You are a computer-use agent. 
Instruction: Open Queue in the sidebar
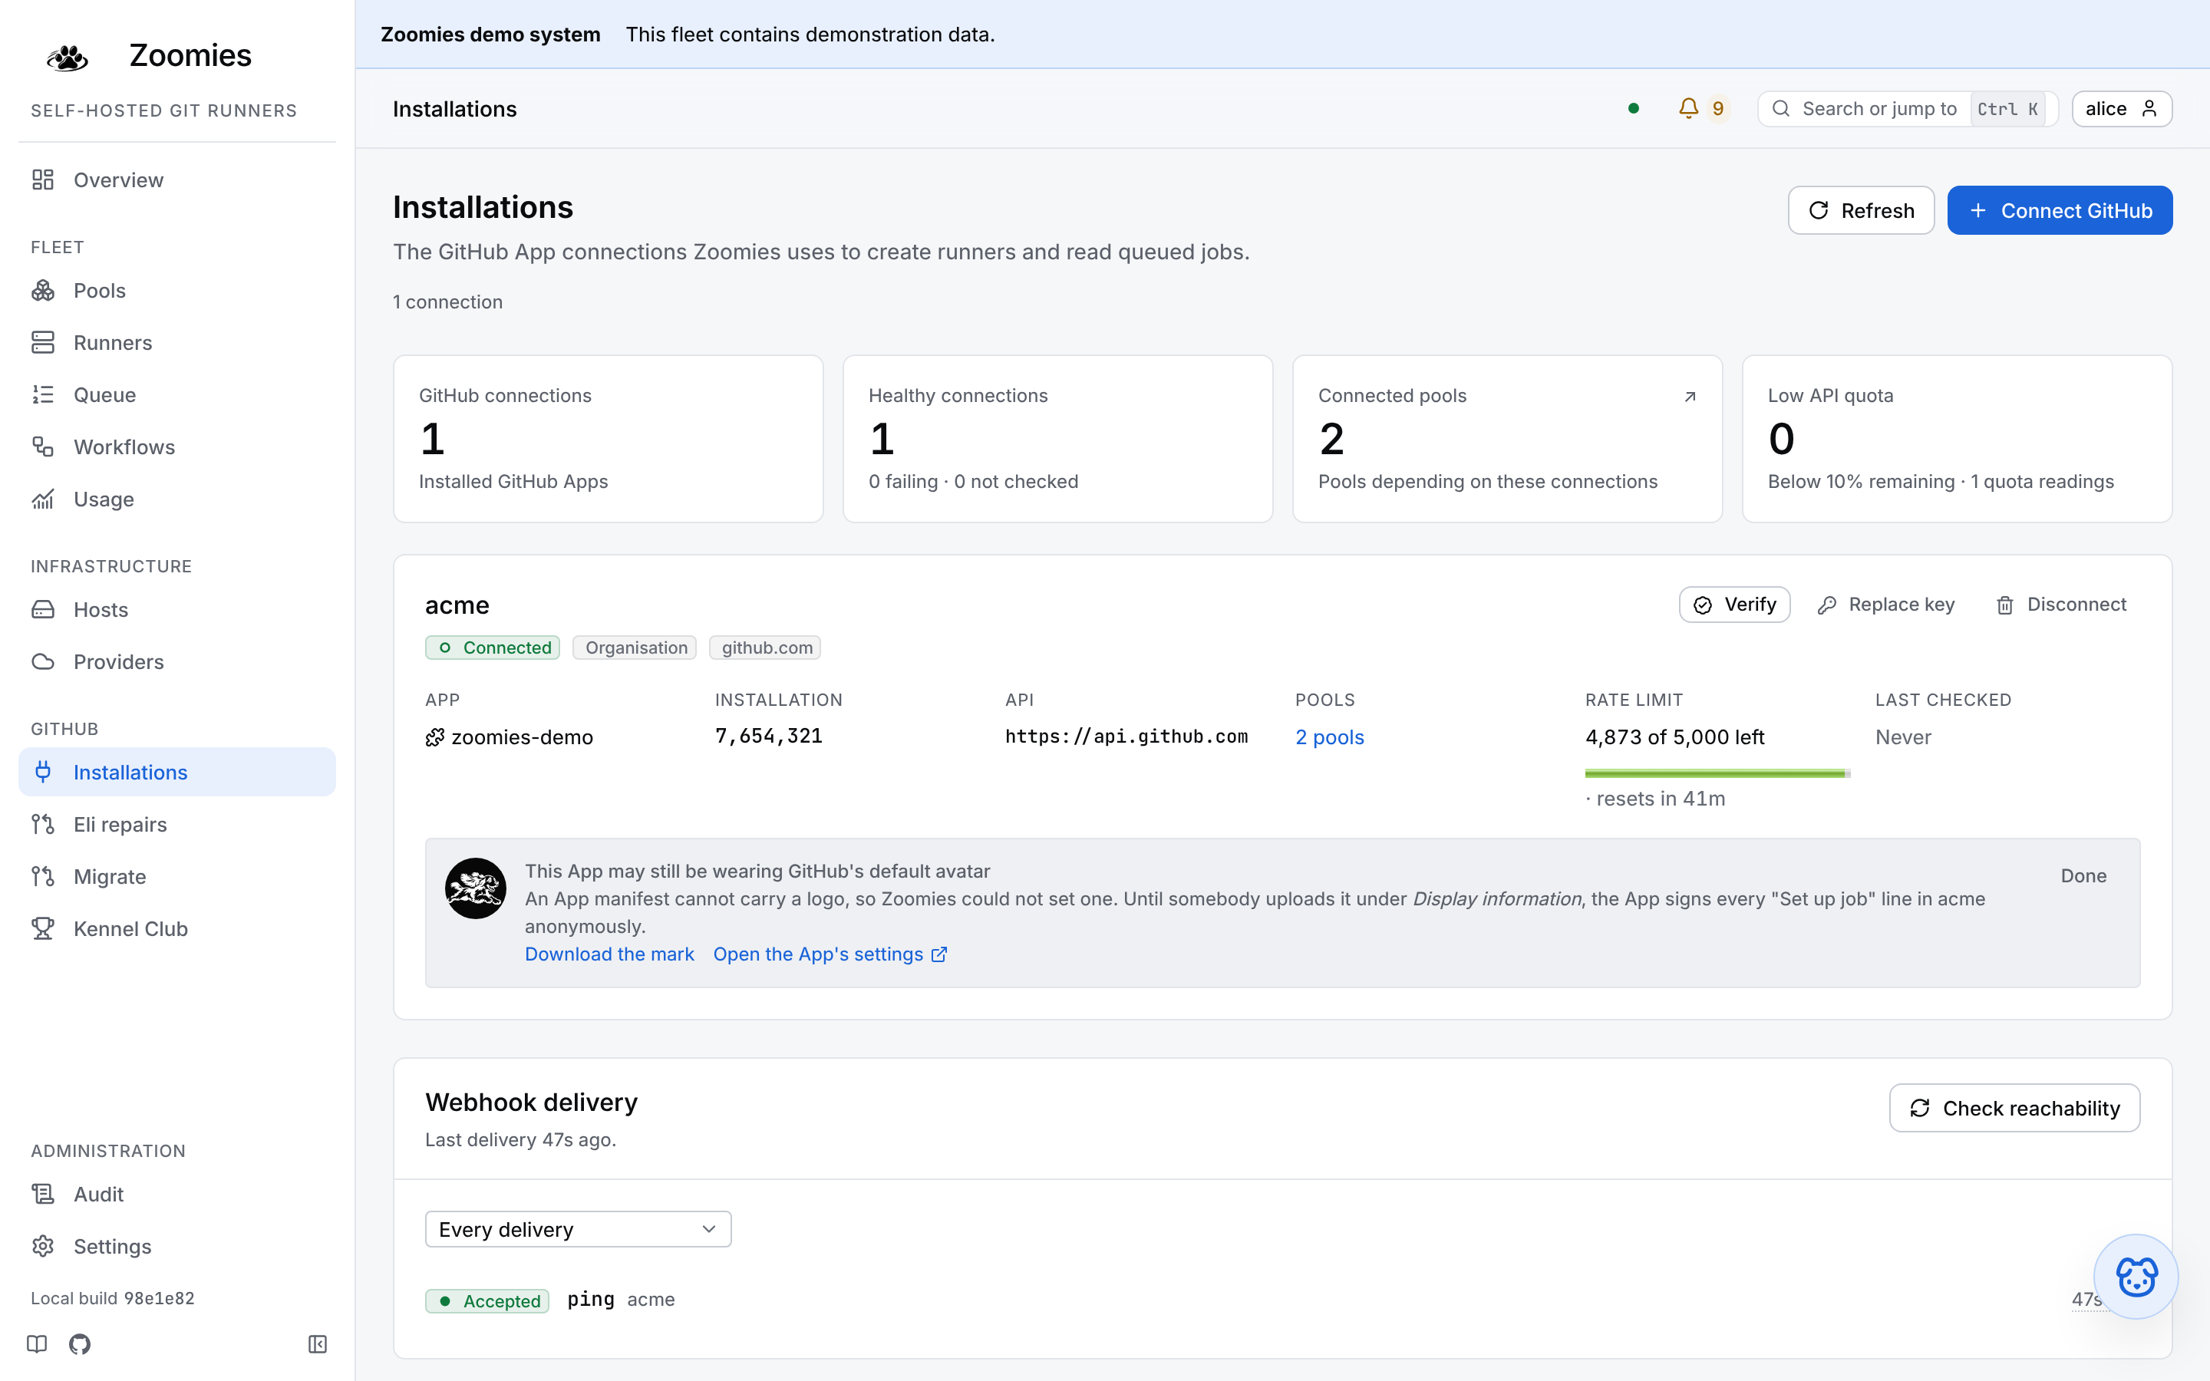(x=177, y=394)
